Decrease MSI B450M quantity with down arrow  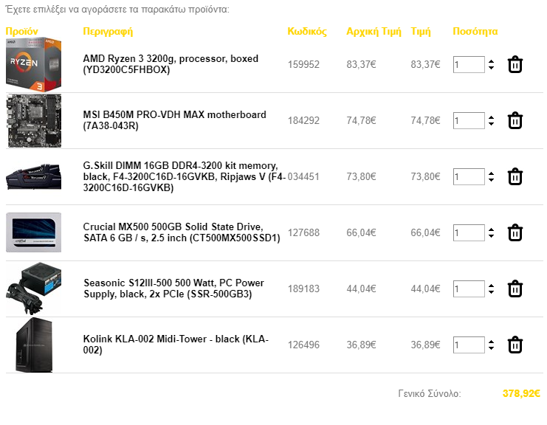[491, 124]
